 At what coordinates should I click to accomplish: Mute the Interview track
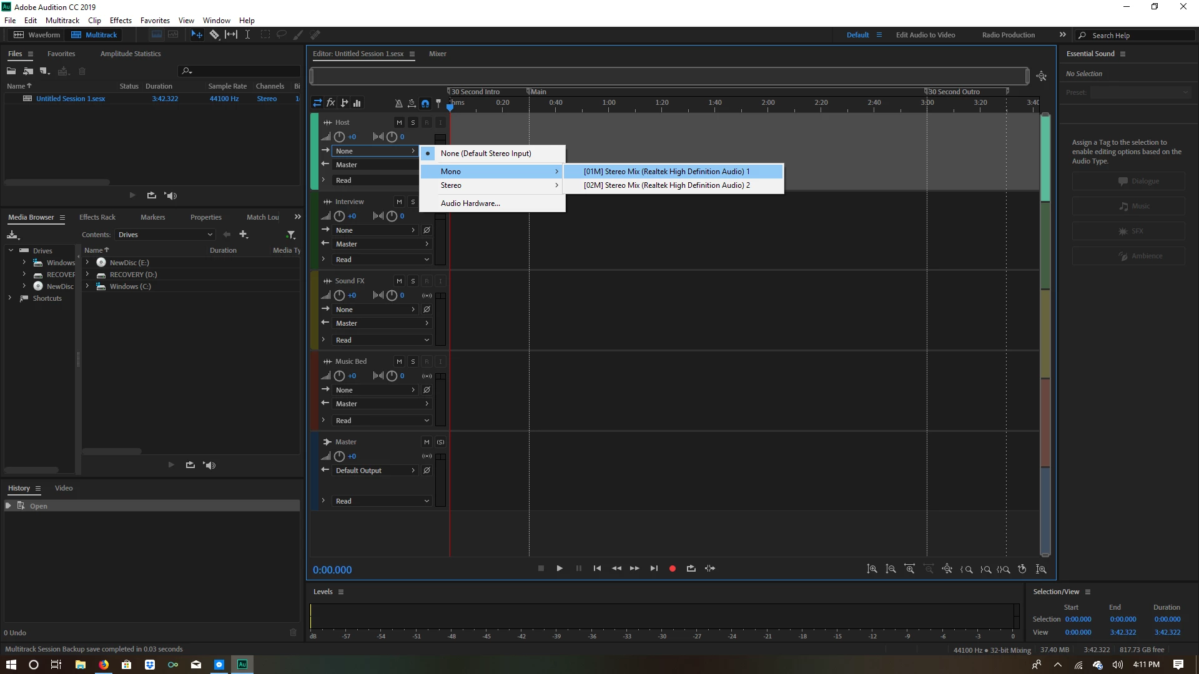(399, 202)
